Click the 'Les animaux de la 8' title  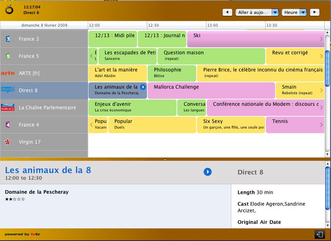tap(48, 170)
